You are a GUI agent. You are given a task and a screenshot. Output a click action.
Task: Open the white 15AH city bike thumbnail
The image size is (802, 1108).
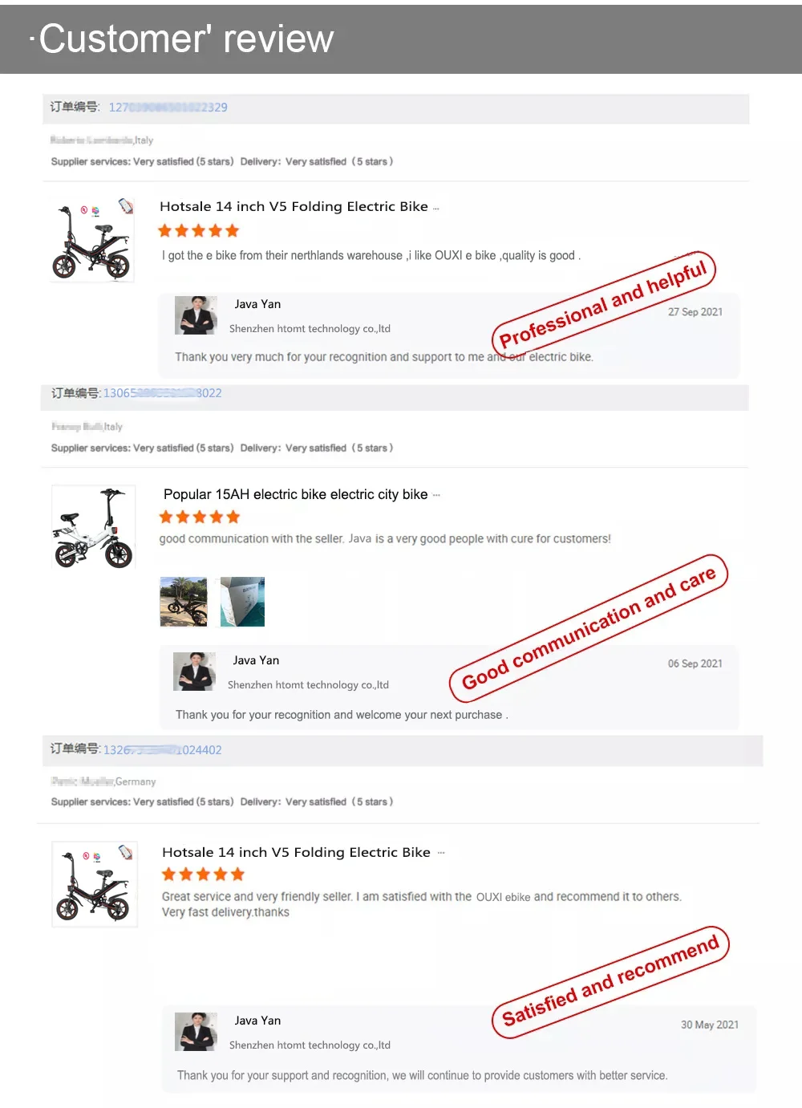click(93, 526)
